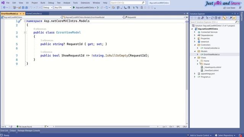Viewport: 244px width, 137px height.
Task: Open the Output tab
Action: 13,131
